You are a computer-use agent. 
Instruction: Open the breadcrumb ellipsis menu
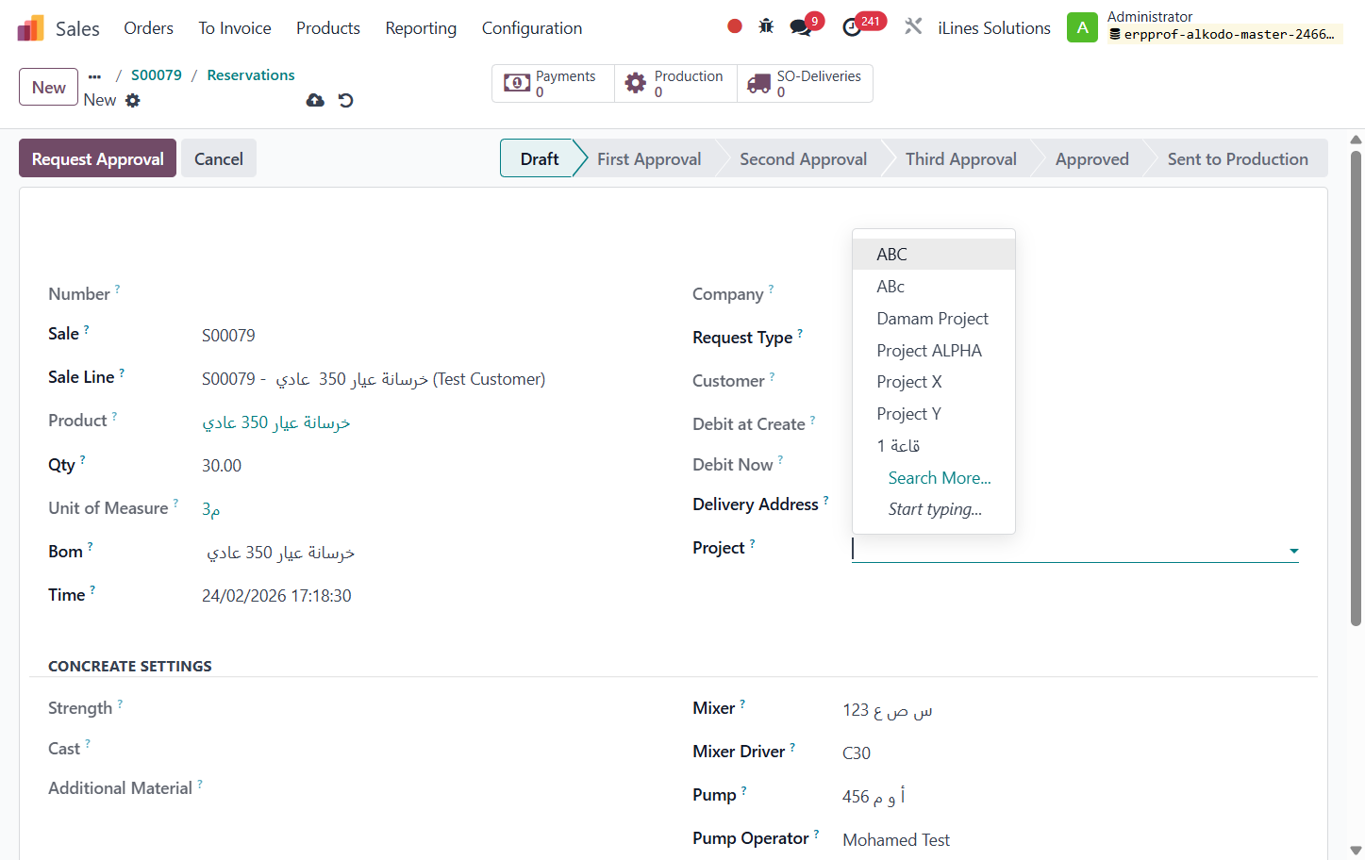click(94, 76)
